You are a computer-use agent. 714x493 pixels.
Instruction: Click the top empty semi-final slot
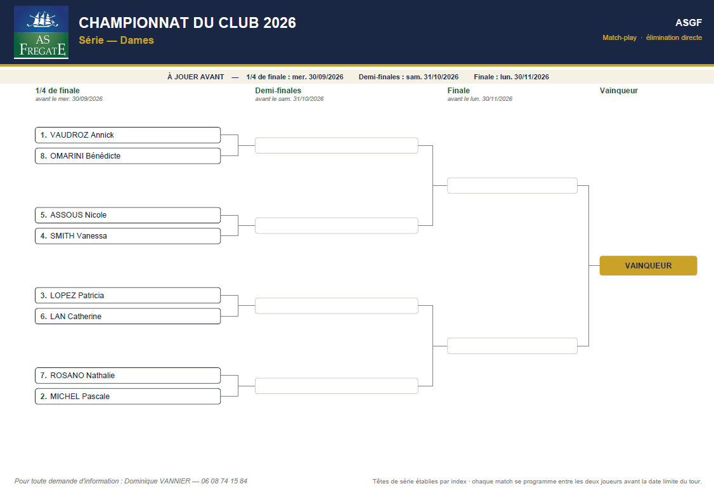coord(337,145)
